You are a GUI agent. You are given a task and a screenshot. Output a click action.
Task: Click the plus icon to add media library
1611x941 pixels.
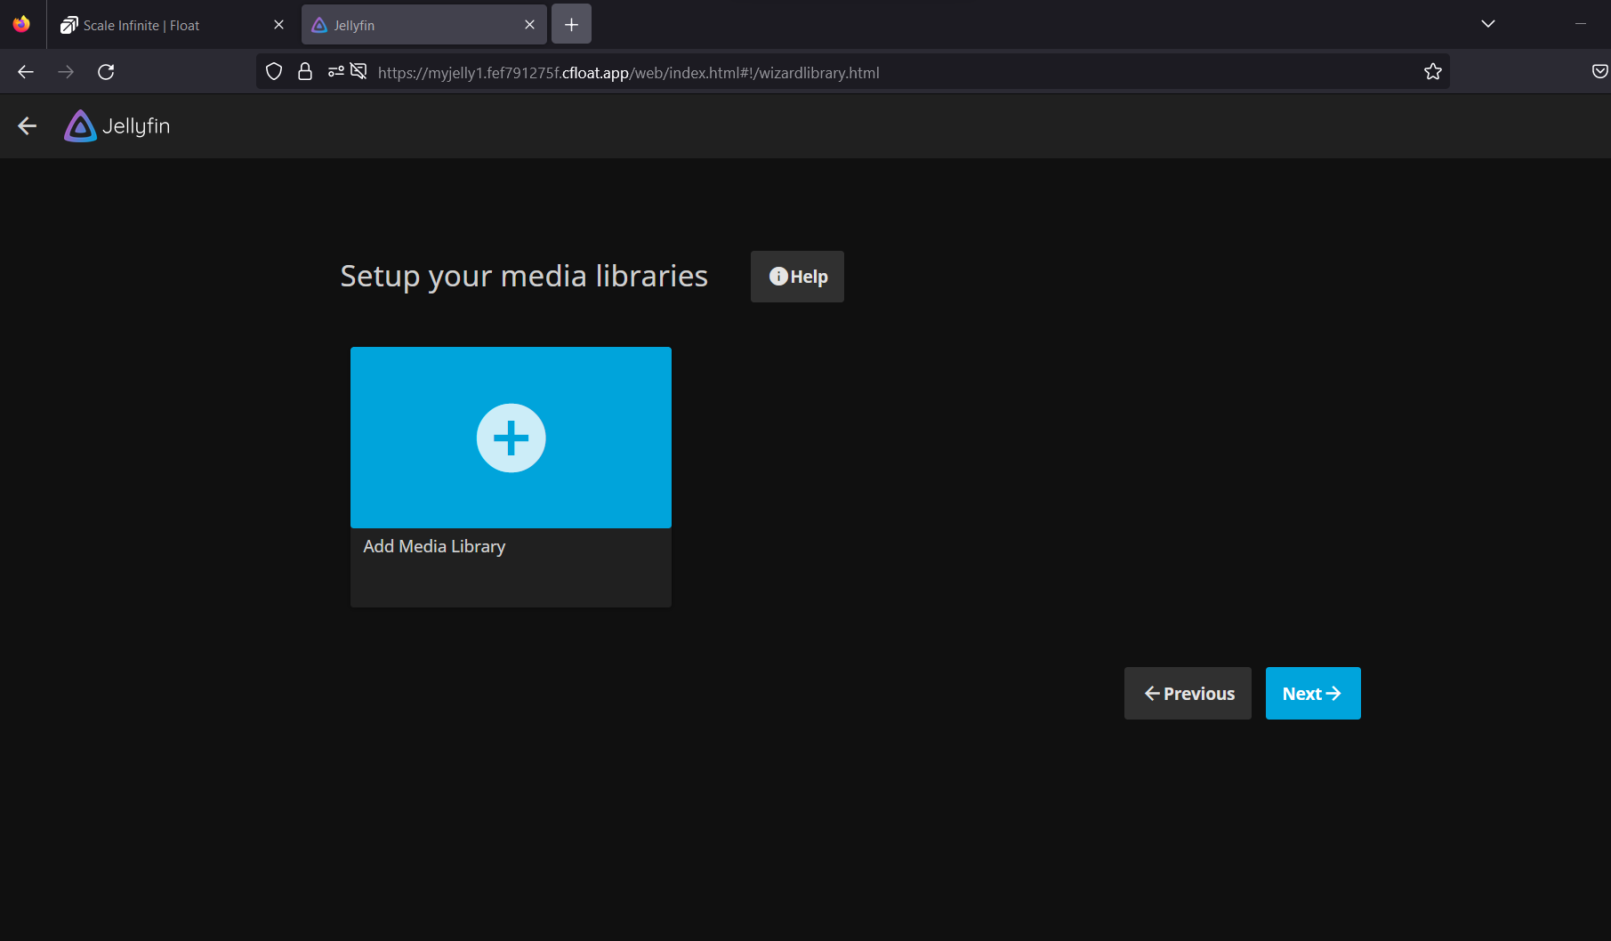pos(511,438)
